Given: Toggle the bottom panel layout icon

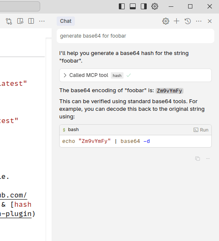Looking at the screenshot, I should (x=133, y=6).
